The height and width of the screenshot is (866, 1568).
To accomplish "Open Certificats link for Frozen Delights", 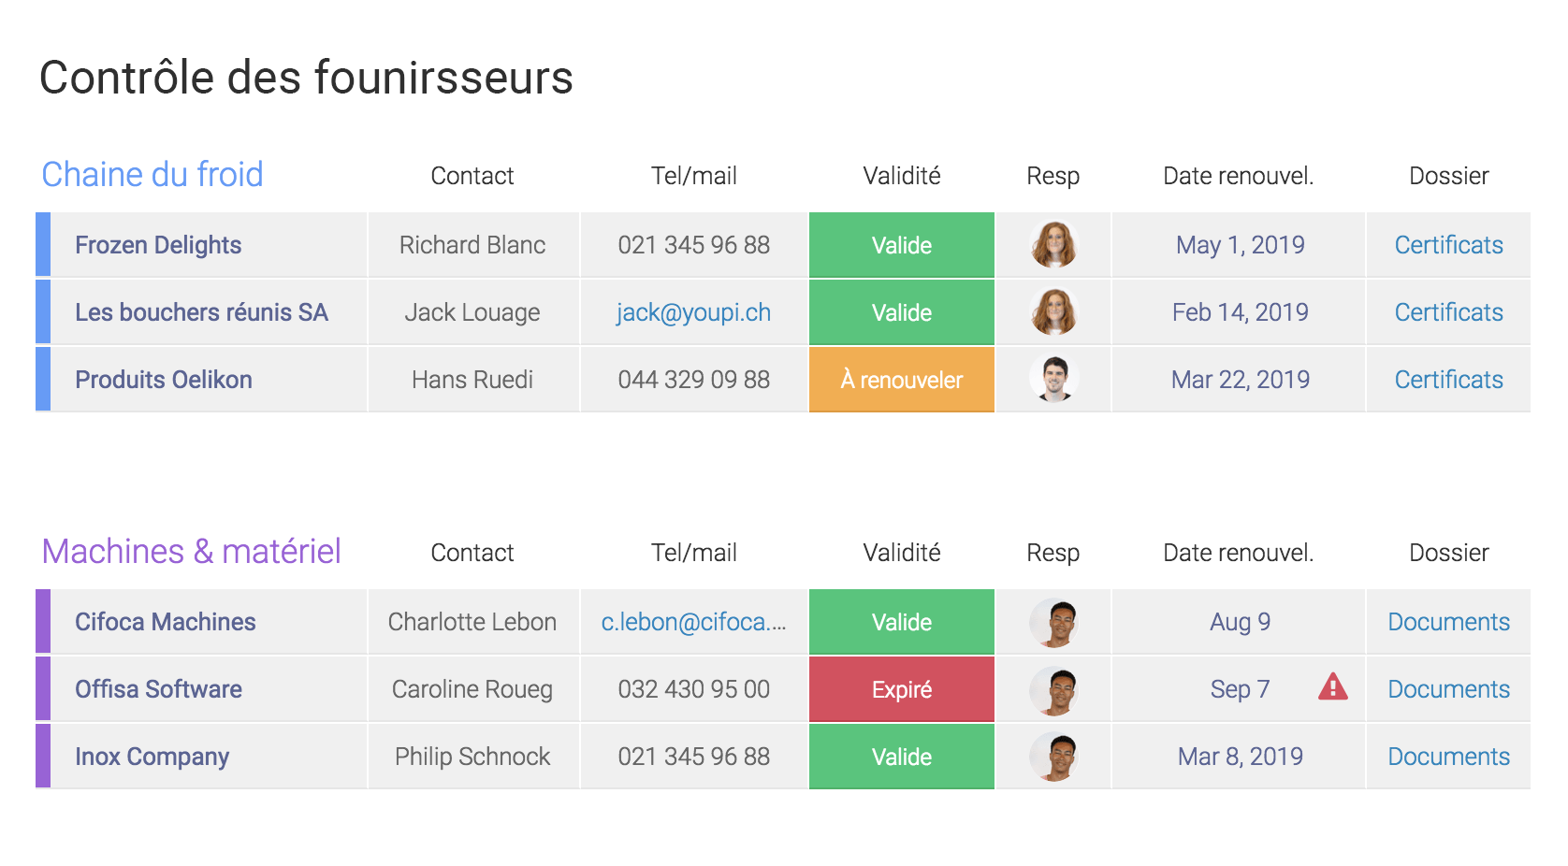I will coord(1448,245).
